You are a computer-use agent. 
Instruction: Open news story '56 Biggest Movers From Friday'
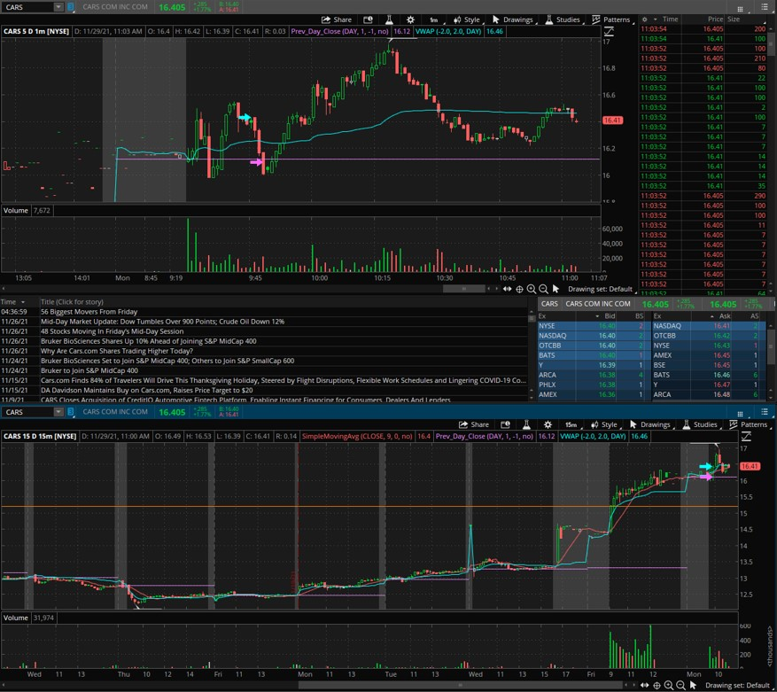[89, 312]
